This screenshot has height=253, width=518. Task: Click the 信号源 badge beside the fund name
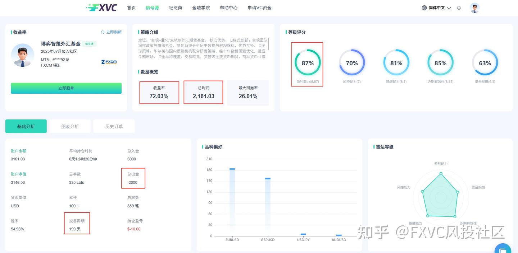coord(89,44)
